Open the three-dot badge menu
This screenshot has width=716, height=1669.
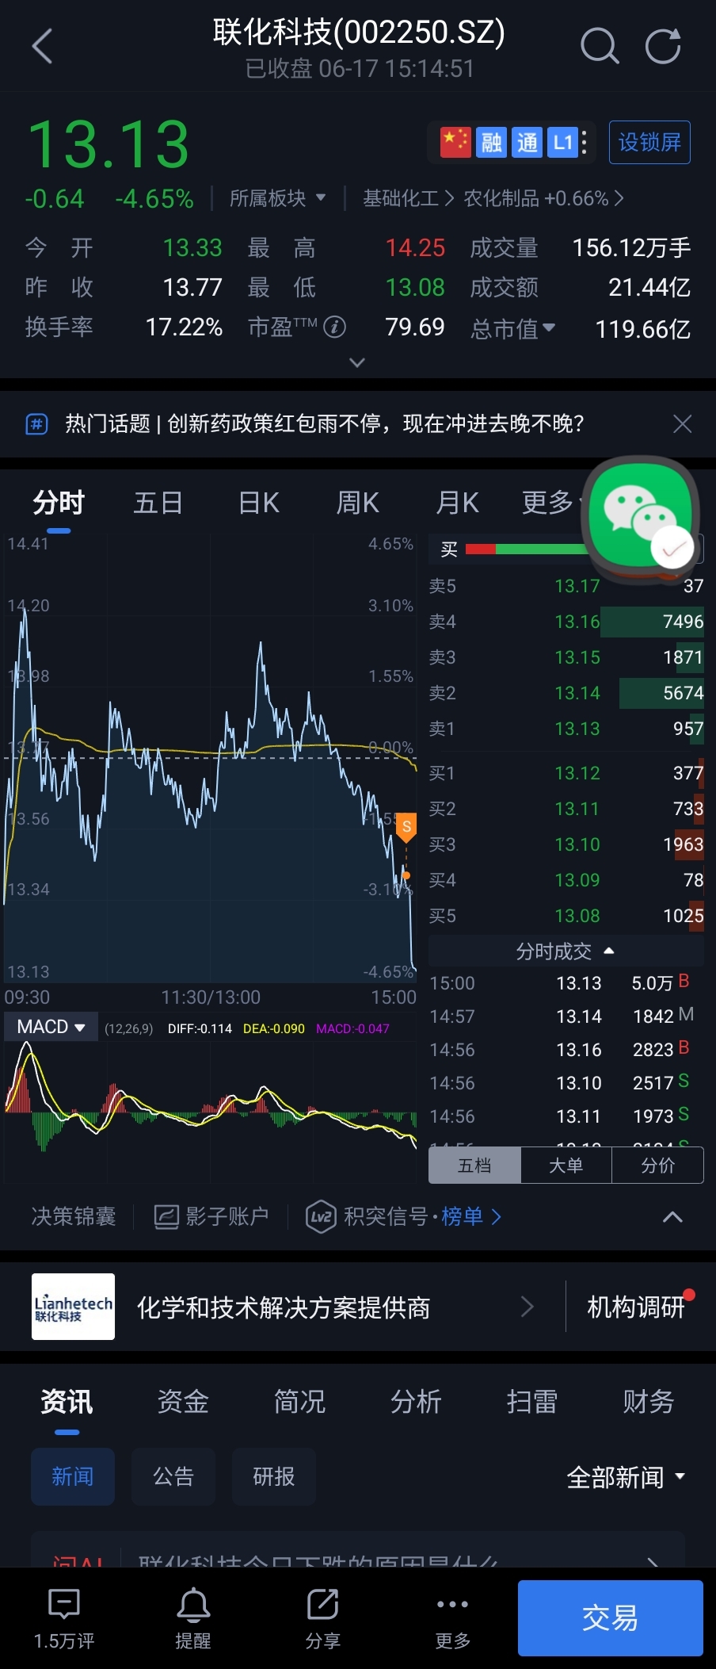click(585, 143)
